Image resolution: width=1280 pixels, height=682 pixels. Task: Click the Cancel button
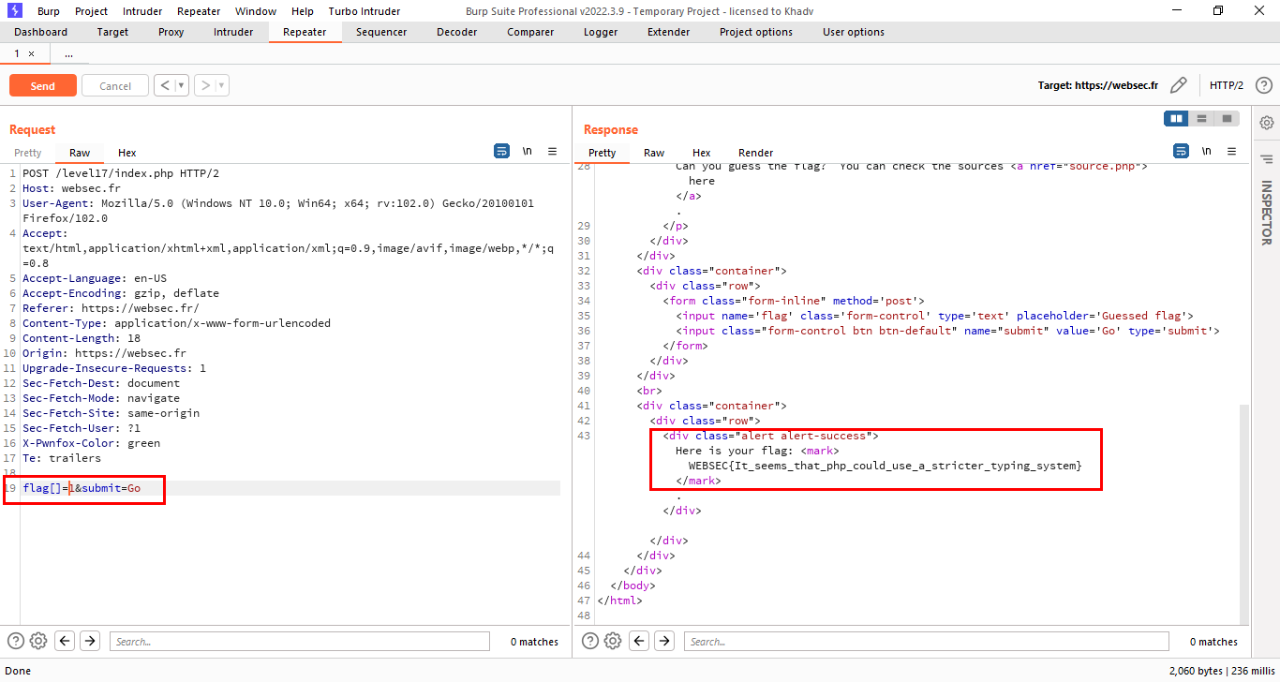(x=115, y=85)
